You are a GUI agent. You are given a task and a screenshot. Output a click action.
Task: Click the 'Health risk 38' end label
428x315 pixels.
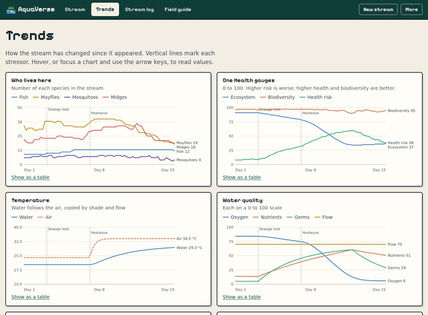coord(401,143)
